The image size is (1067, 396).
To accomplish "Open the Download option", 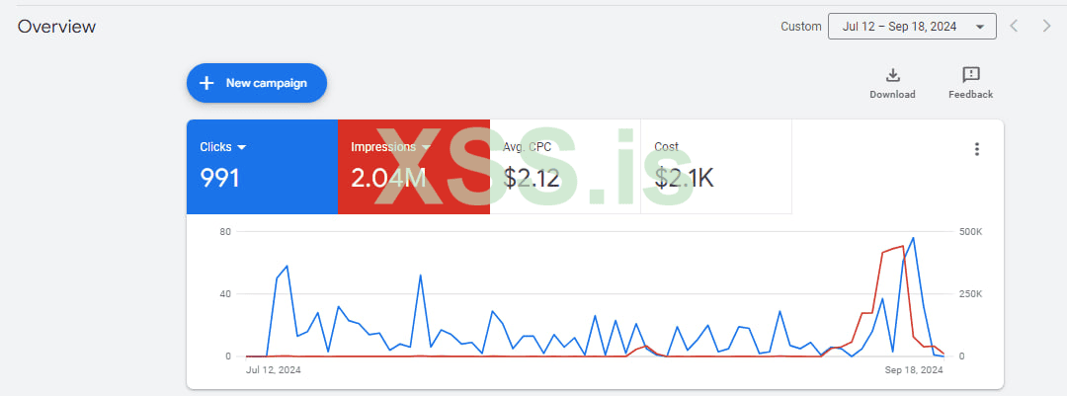I will click(x=892, y=84).
